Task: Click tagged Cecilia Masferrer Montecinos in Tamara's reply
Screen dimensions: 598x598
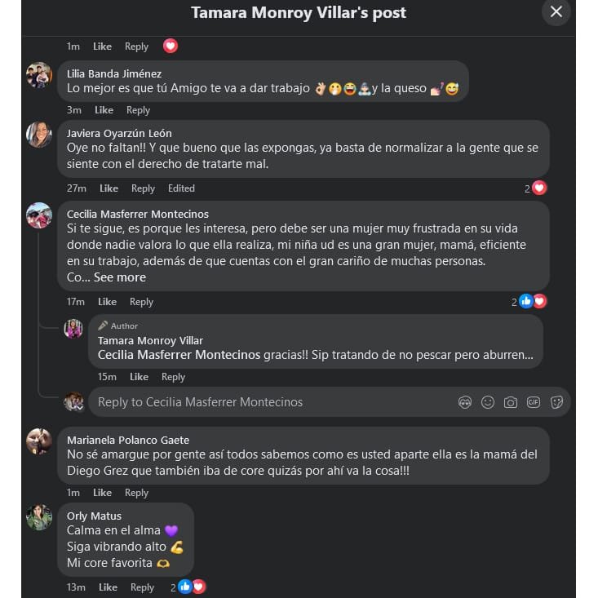Action: point(179,356)
